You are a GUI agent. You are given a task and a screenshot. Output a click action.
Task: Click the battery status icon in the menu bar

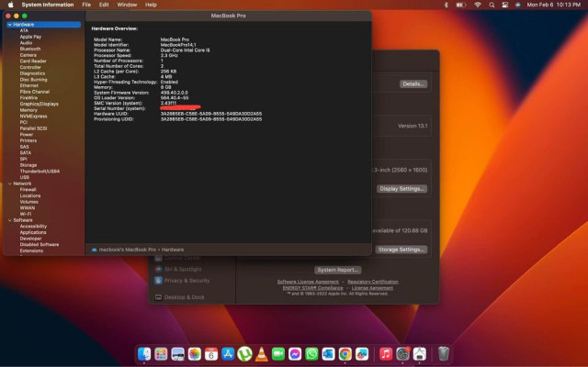(461, 5)
